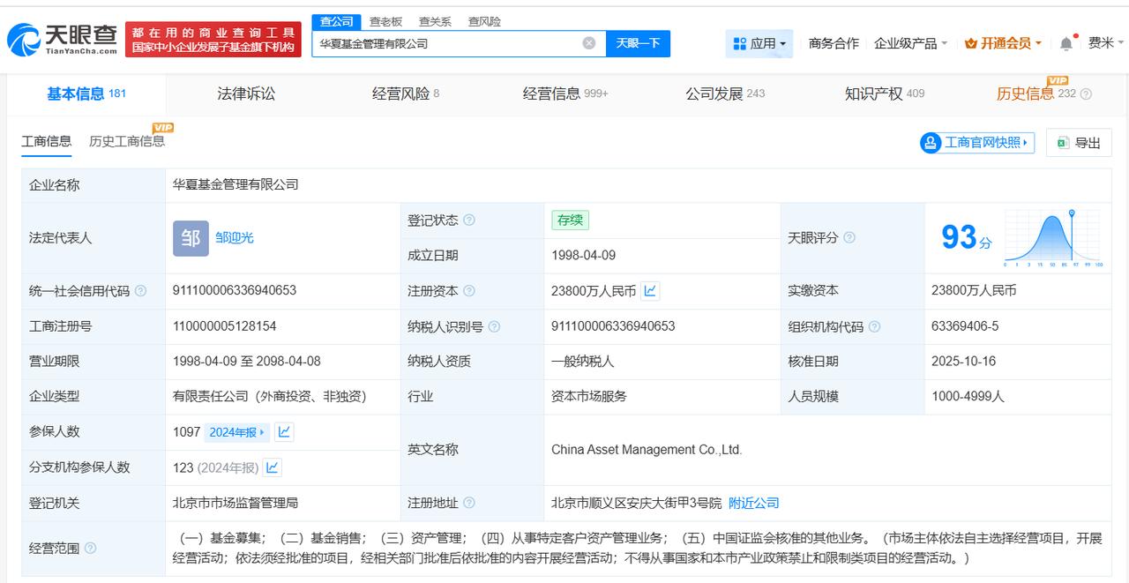Open the help icon next to 登记状态
Viewport: 1129px width, 583px height.
point(469,220)
